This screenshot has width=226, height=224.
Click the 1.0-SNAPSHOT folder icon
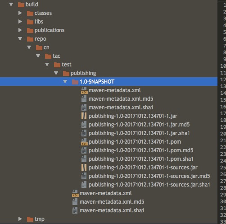click(75, 82)
